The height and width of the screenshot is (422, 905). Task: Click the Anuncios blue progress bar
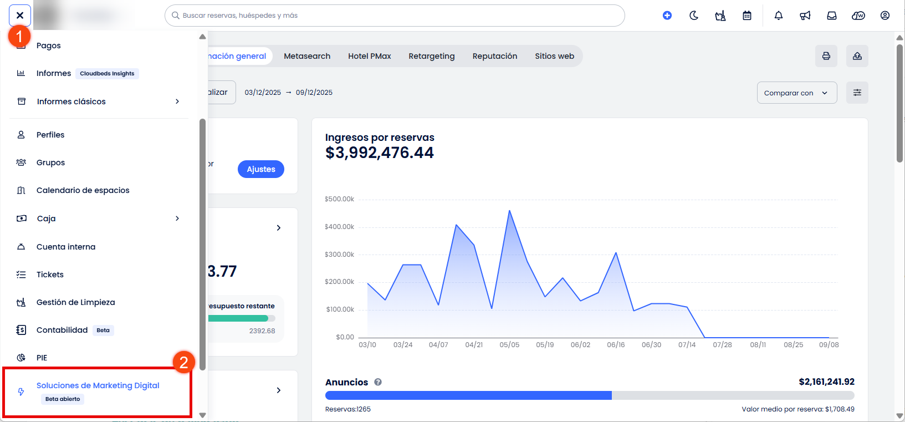468,395
